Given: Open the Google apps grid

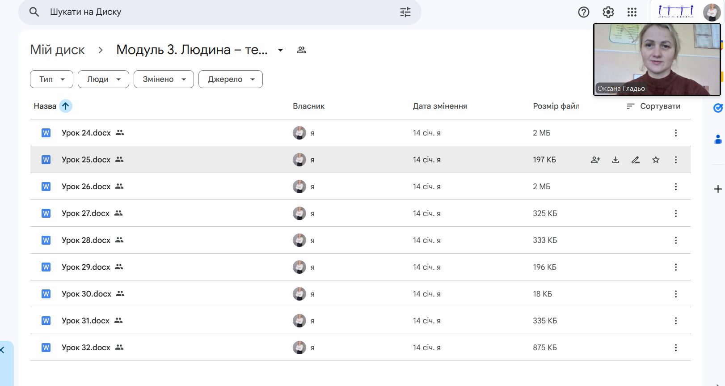Looking at the screenshot, I should (632, 12).
